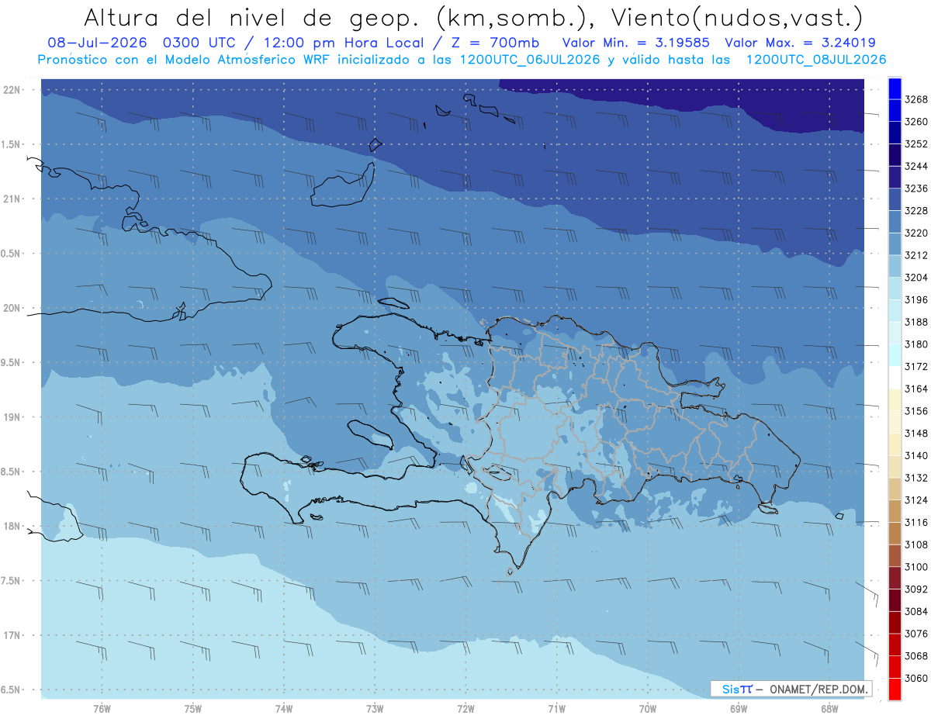Click the 3172 legend label
Screen dimensions: 931x719
click(x=915, y=366)
